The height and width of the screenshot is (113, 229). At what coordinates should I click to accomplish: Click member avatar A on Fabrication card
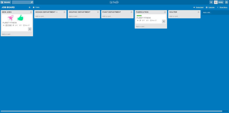point(164,21)
